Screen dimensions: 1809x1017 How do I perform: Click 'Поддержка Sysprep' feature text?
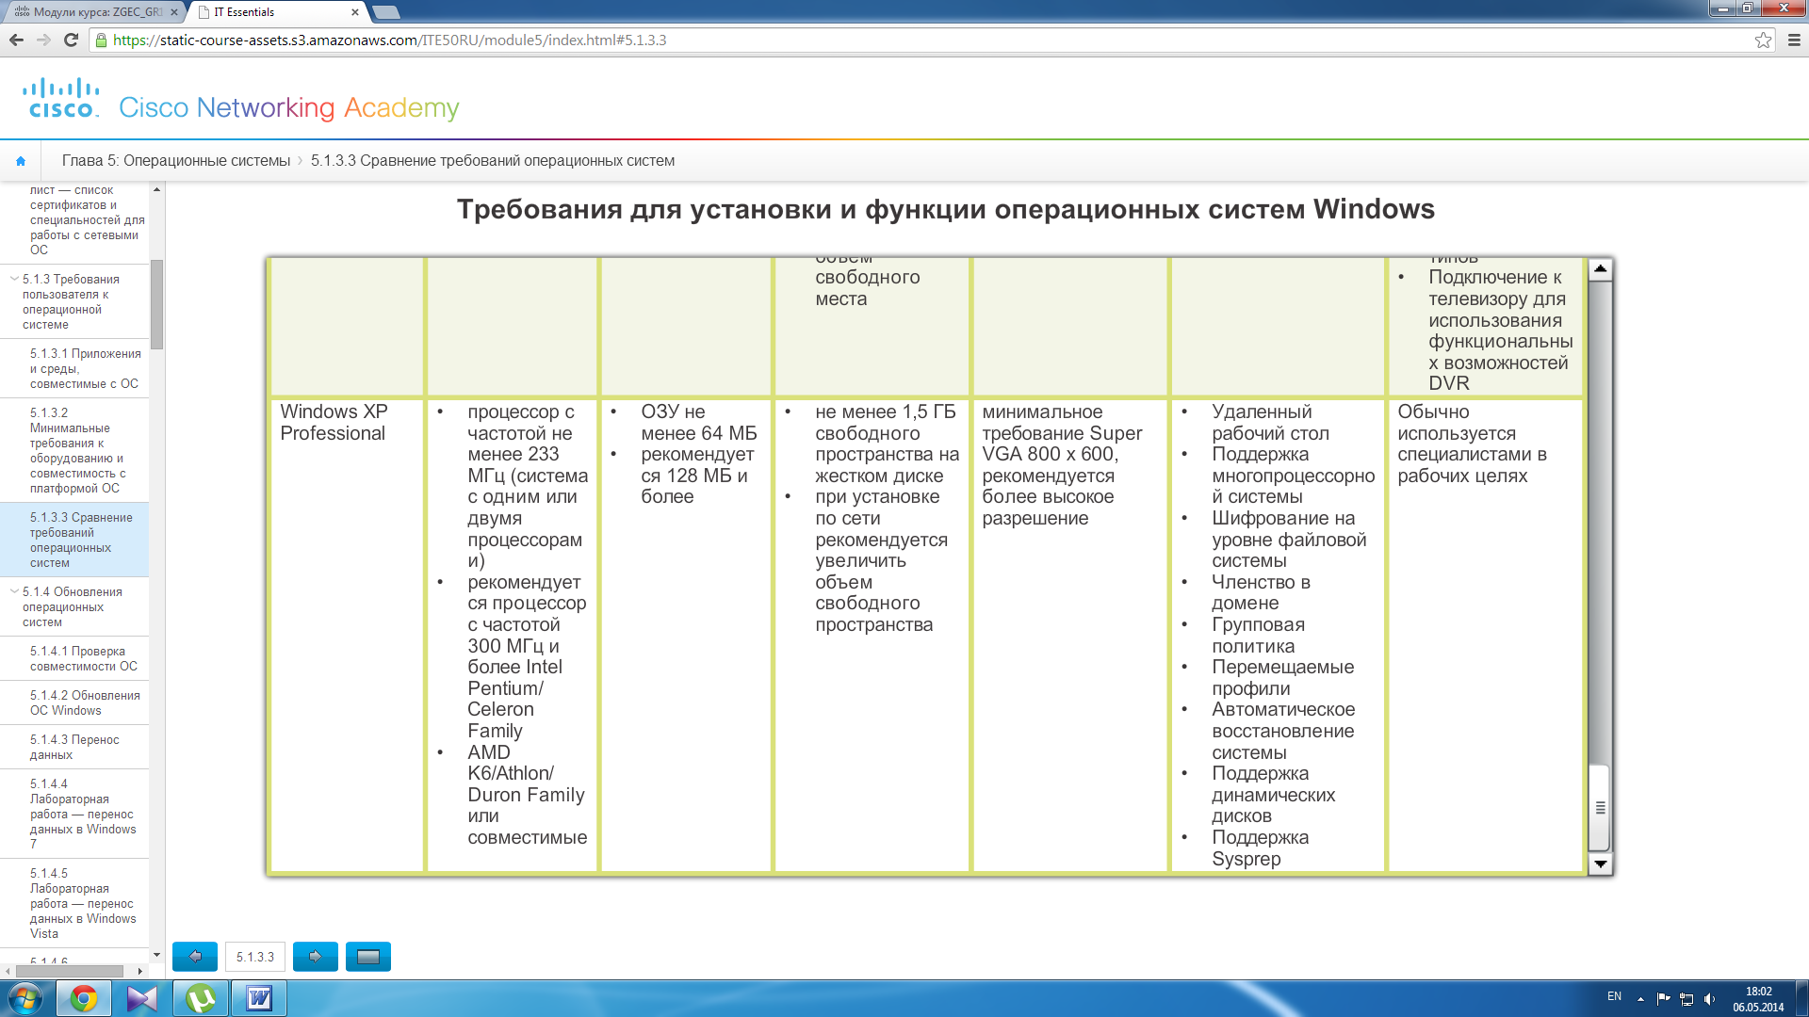pyautogui.click(x=1260, y=848)
